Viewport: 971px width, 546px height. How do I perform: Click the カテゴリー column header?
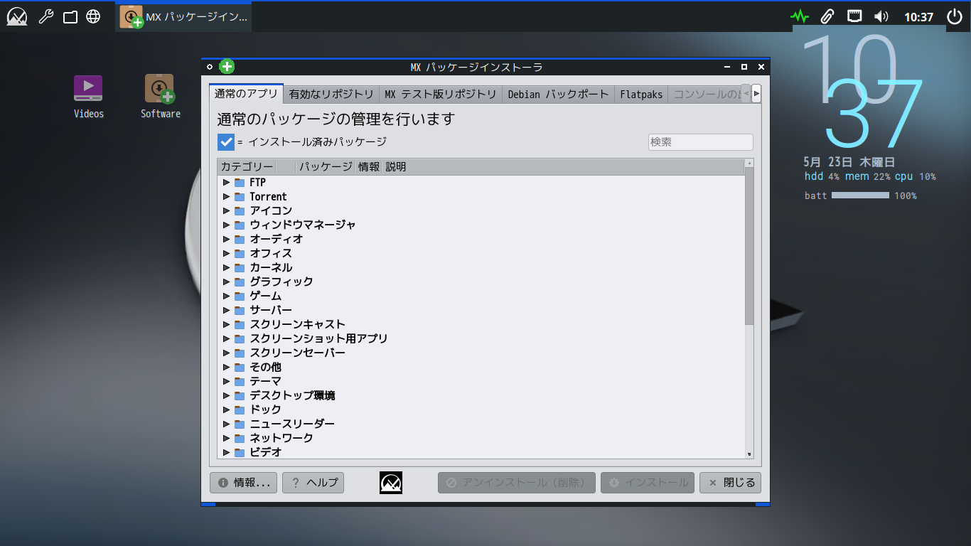click(247, 167)
